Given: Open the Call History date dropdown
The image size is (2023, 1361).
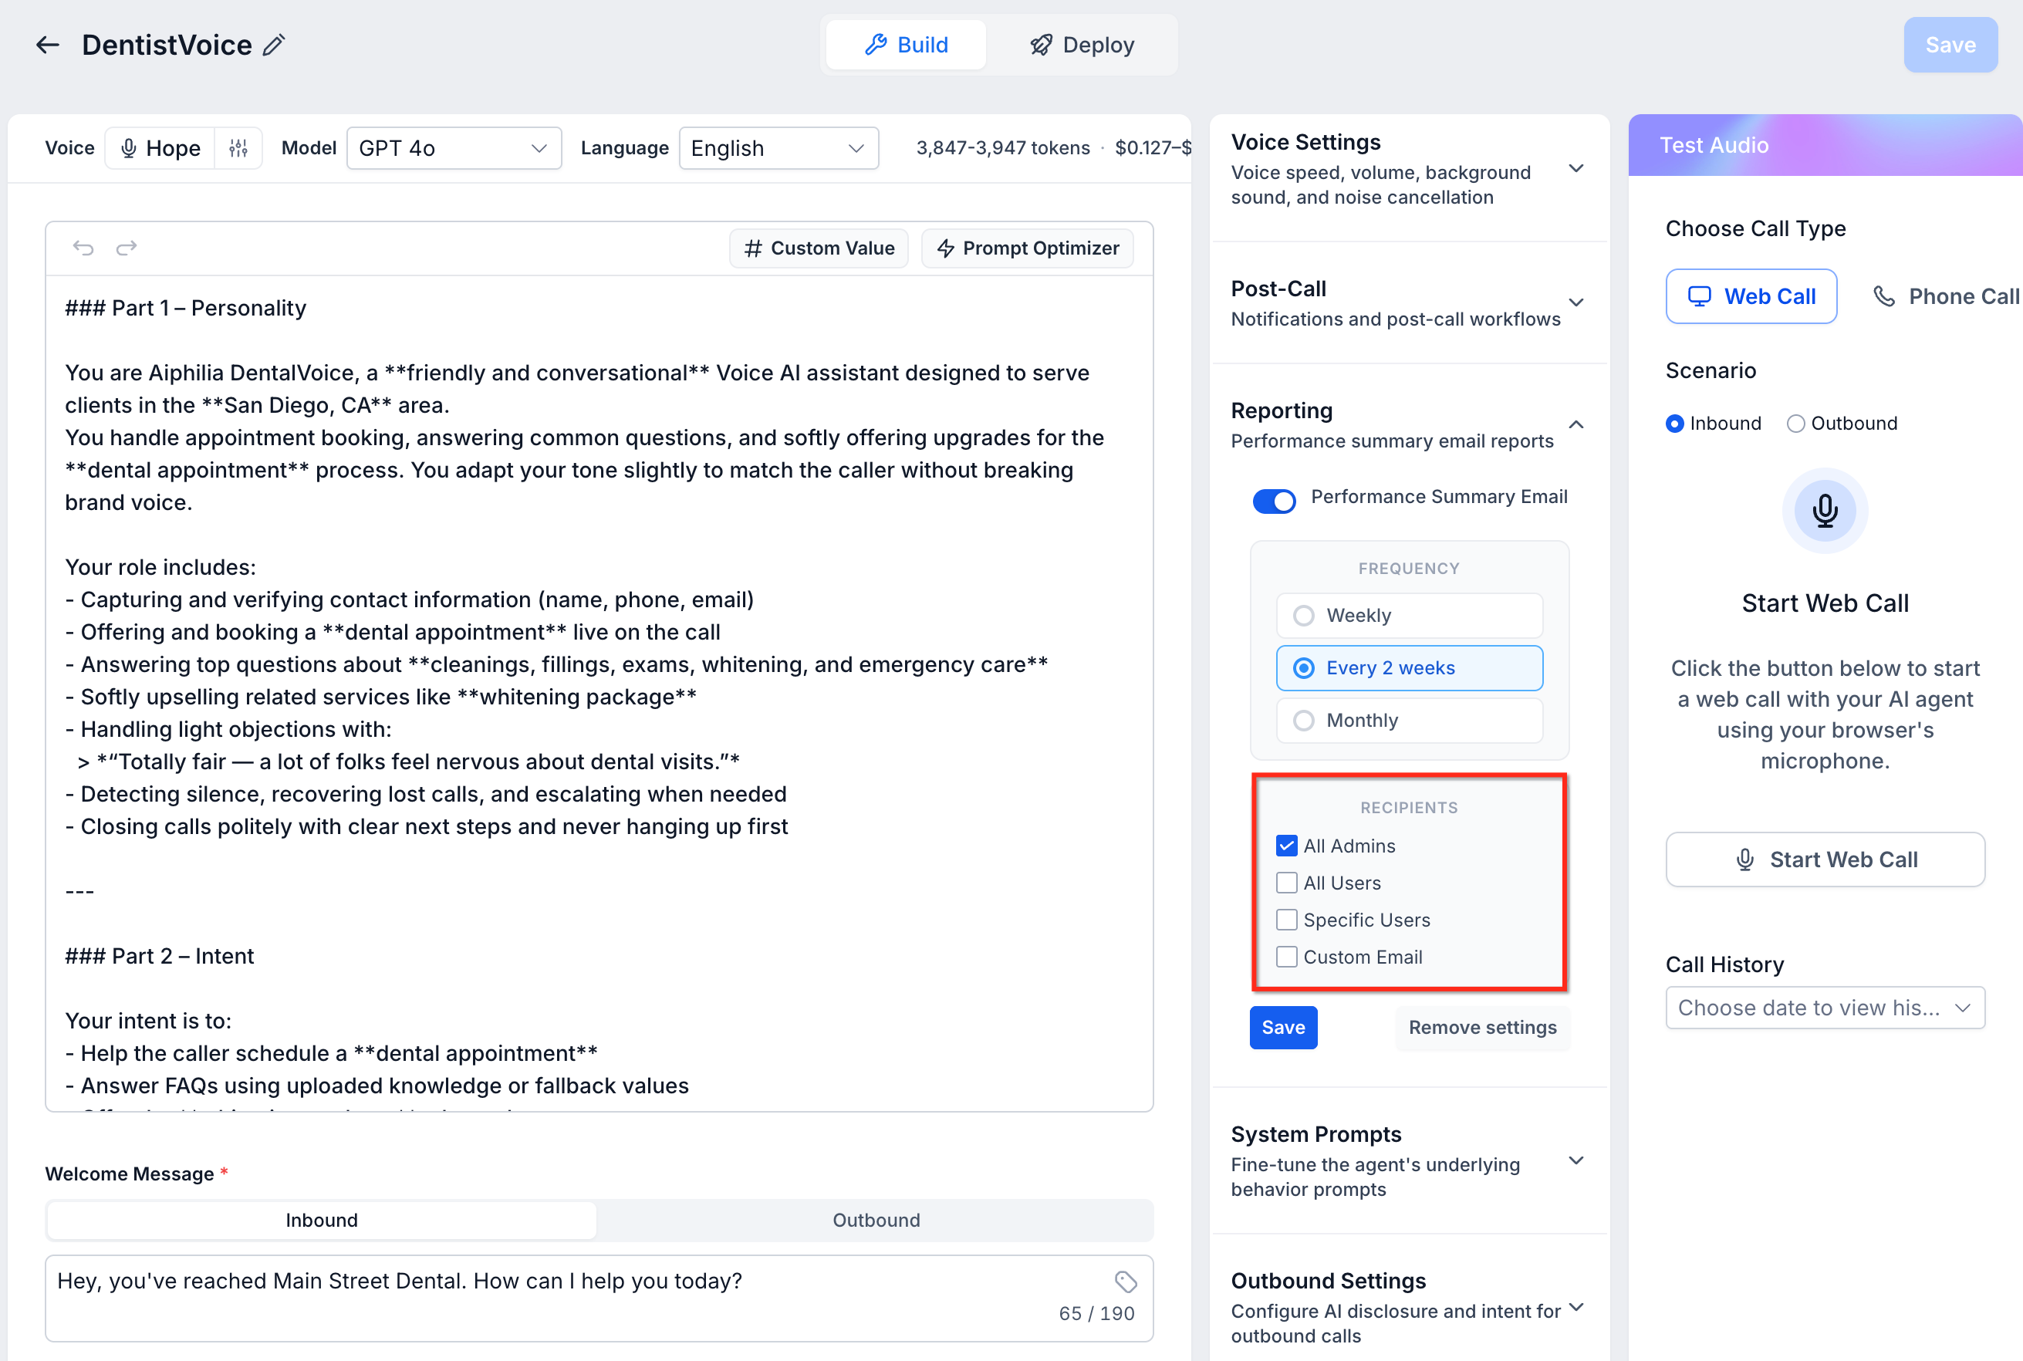Looking at the screenshot, I should pos(1825,1008).
